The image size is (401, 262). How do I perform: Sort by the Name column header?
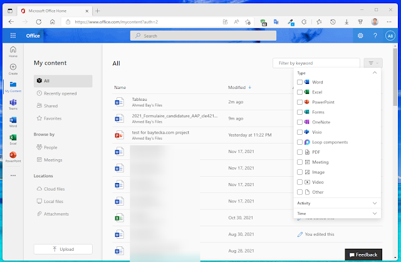120,88
